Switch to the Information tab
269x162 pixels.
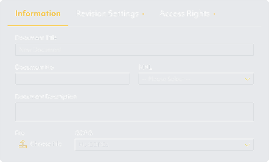[38, 14]
